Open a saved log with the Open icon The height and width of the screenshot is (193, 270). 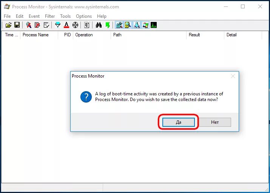[x=8, y=25]
